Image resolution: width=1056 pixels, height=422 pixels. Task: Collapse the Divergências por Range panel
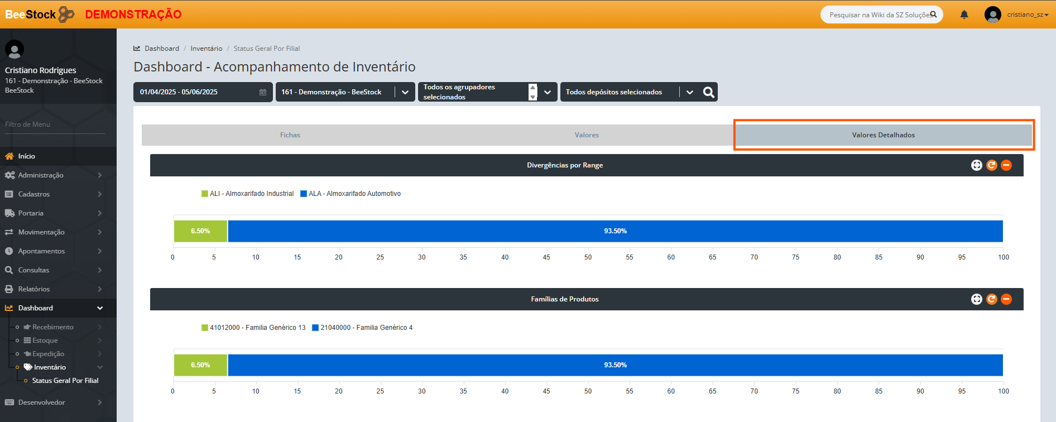(x=1006, y=165)
